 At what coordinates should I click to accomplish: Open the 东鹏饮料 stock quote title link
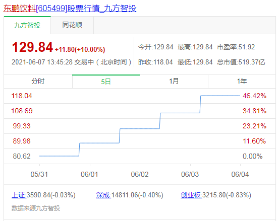pos(70,9)
